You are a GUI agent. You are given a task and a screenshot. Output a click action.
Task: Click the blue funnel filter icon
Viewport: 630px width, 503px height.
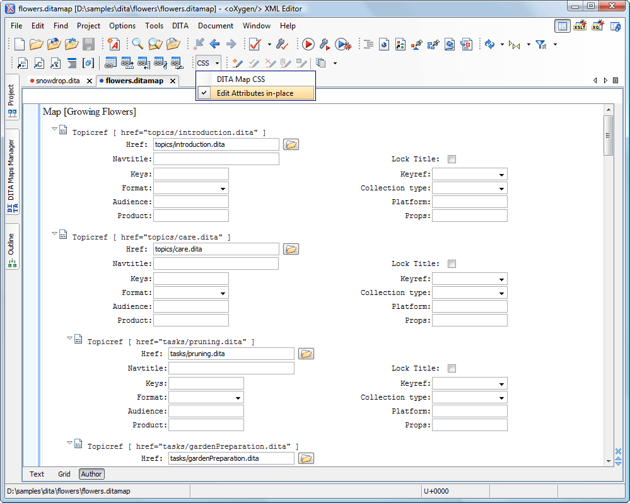tap(541, 44)
